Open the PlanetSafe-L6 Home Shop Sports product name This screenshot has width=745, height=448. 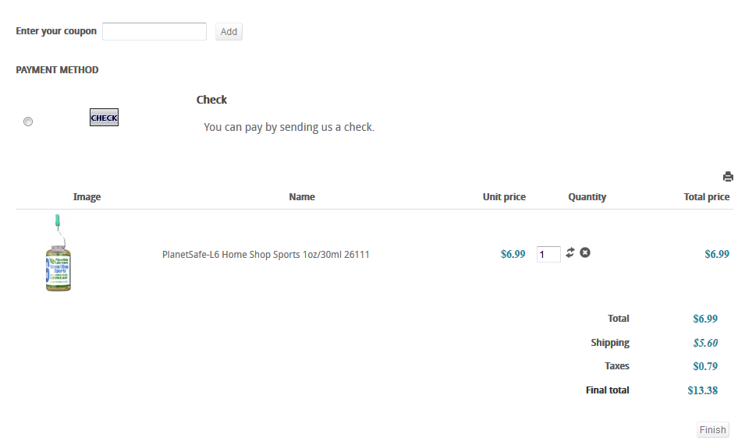[265, 254]
